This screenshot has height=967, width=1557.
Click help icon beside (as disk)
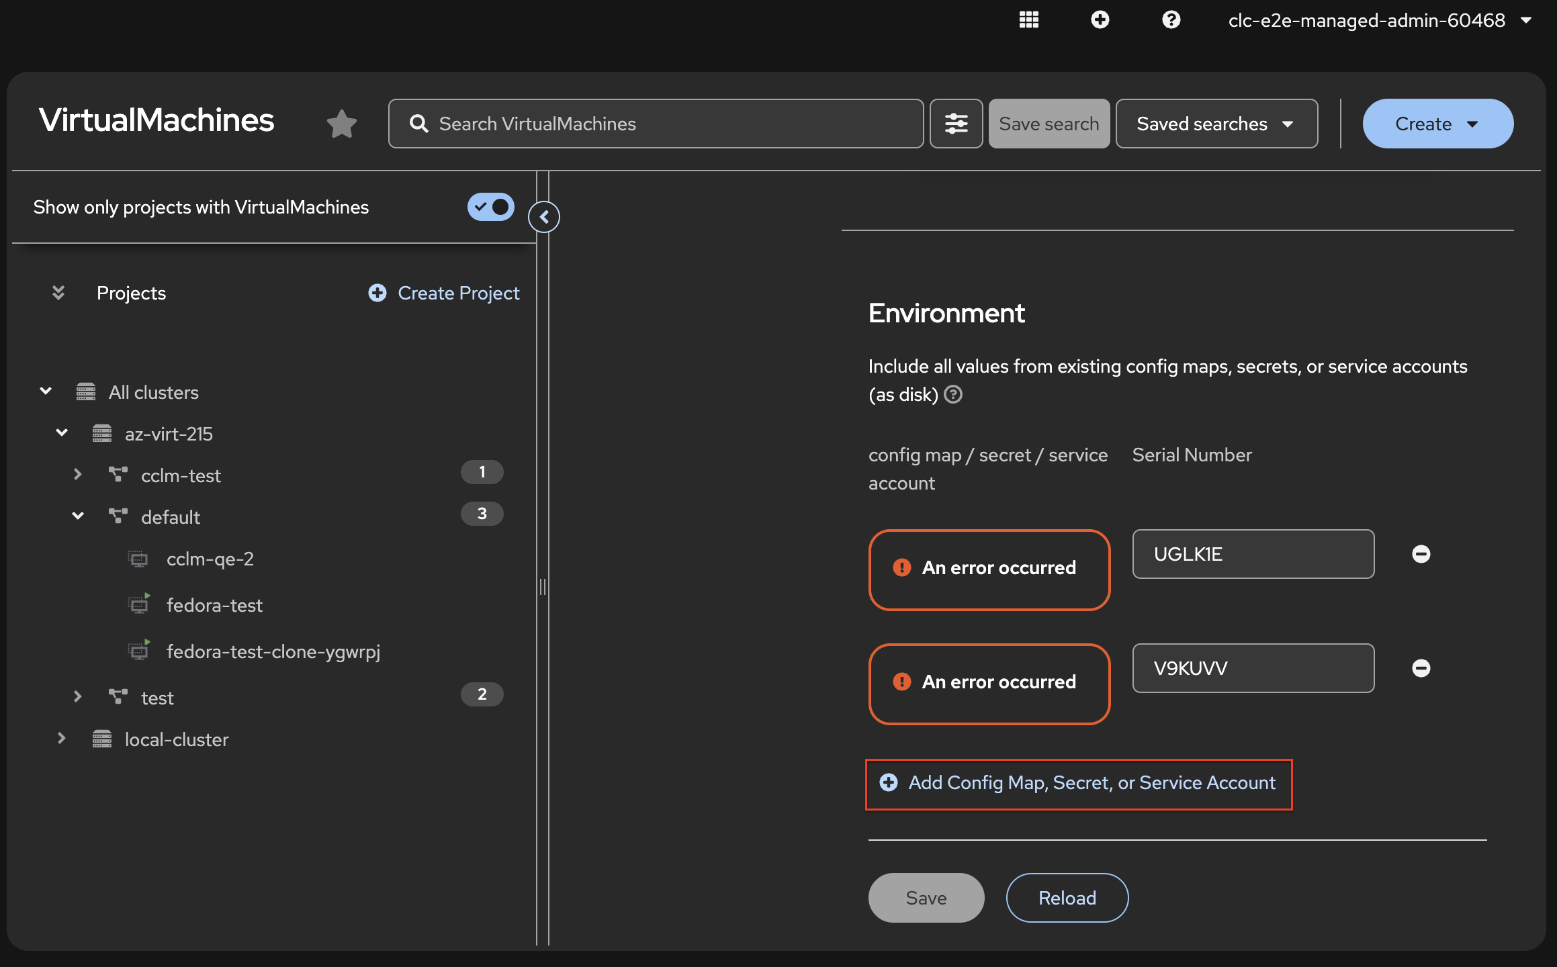[953, 394]
